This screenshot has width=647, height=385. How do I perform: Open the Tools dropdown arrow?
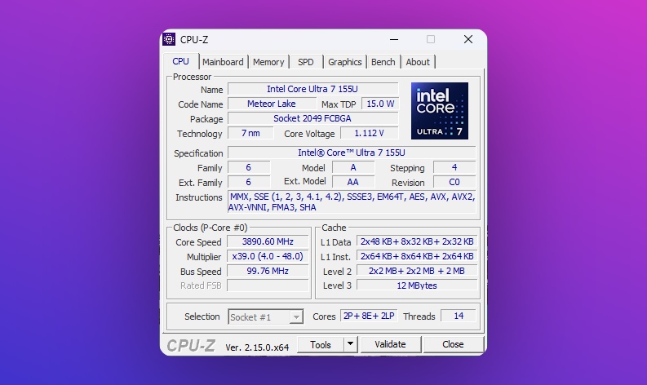pyautogui.click(x=350, y=343)
